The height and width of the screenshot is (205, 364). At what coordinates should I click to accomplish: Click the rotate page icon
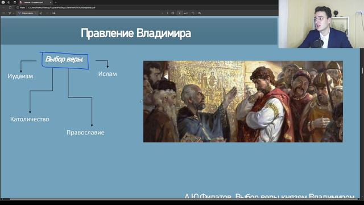pos(193,13)
